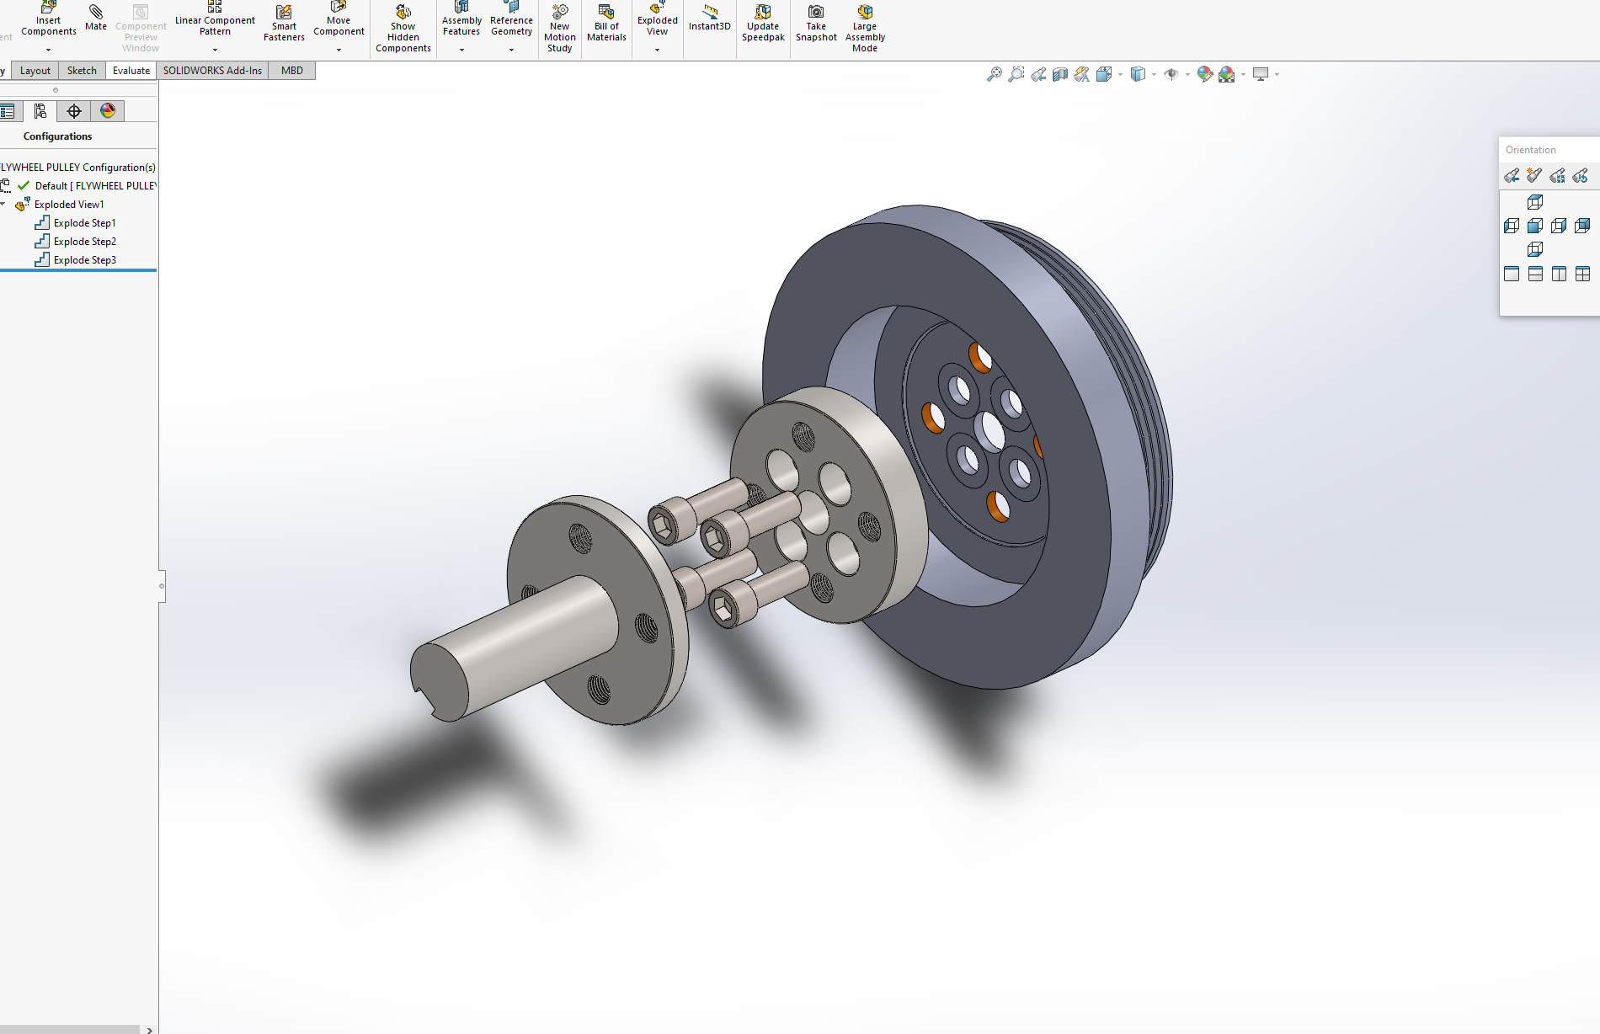Viewport: 1600px width, 1034px height.
Task: Open the Display Style dropdown arrow
Action: click(1154, 75)
